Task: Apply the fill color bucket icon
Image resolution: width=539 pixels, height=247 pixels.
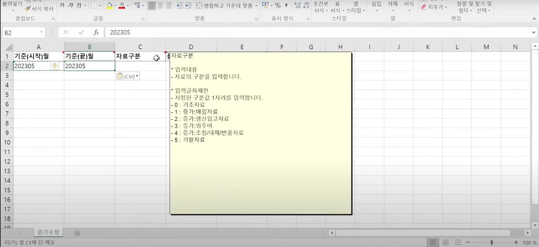Action: click(109, 5)
